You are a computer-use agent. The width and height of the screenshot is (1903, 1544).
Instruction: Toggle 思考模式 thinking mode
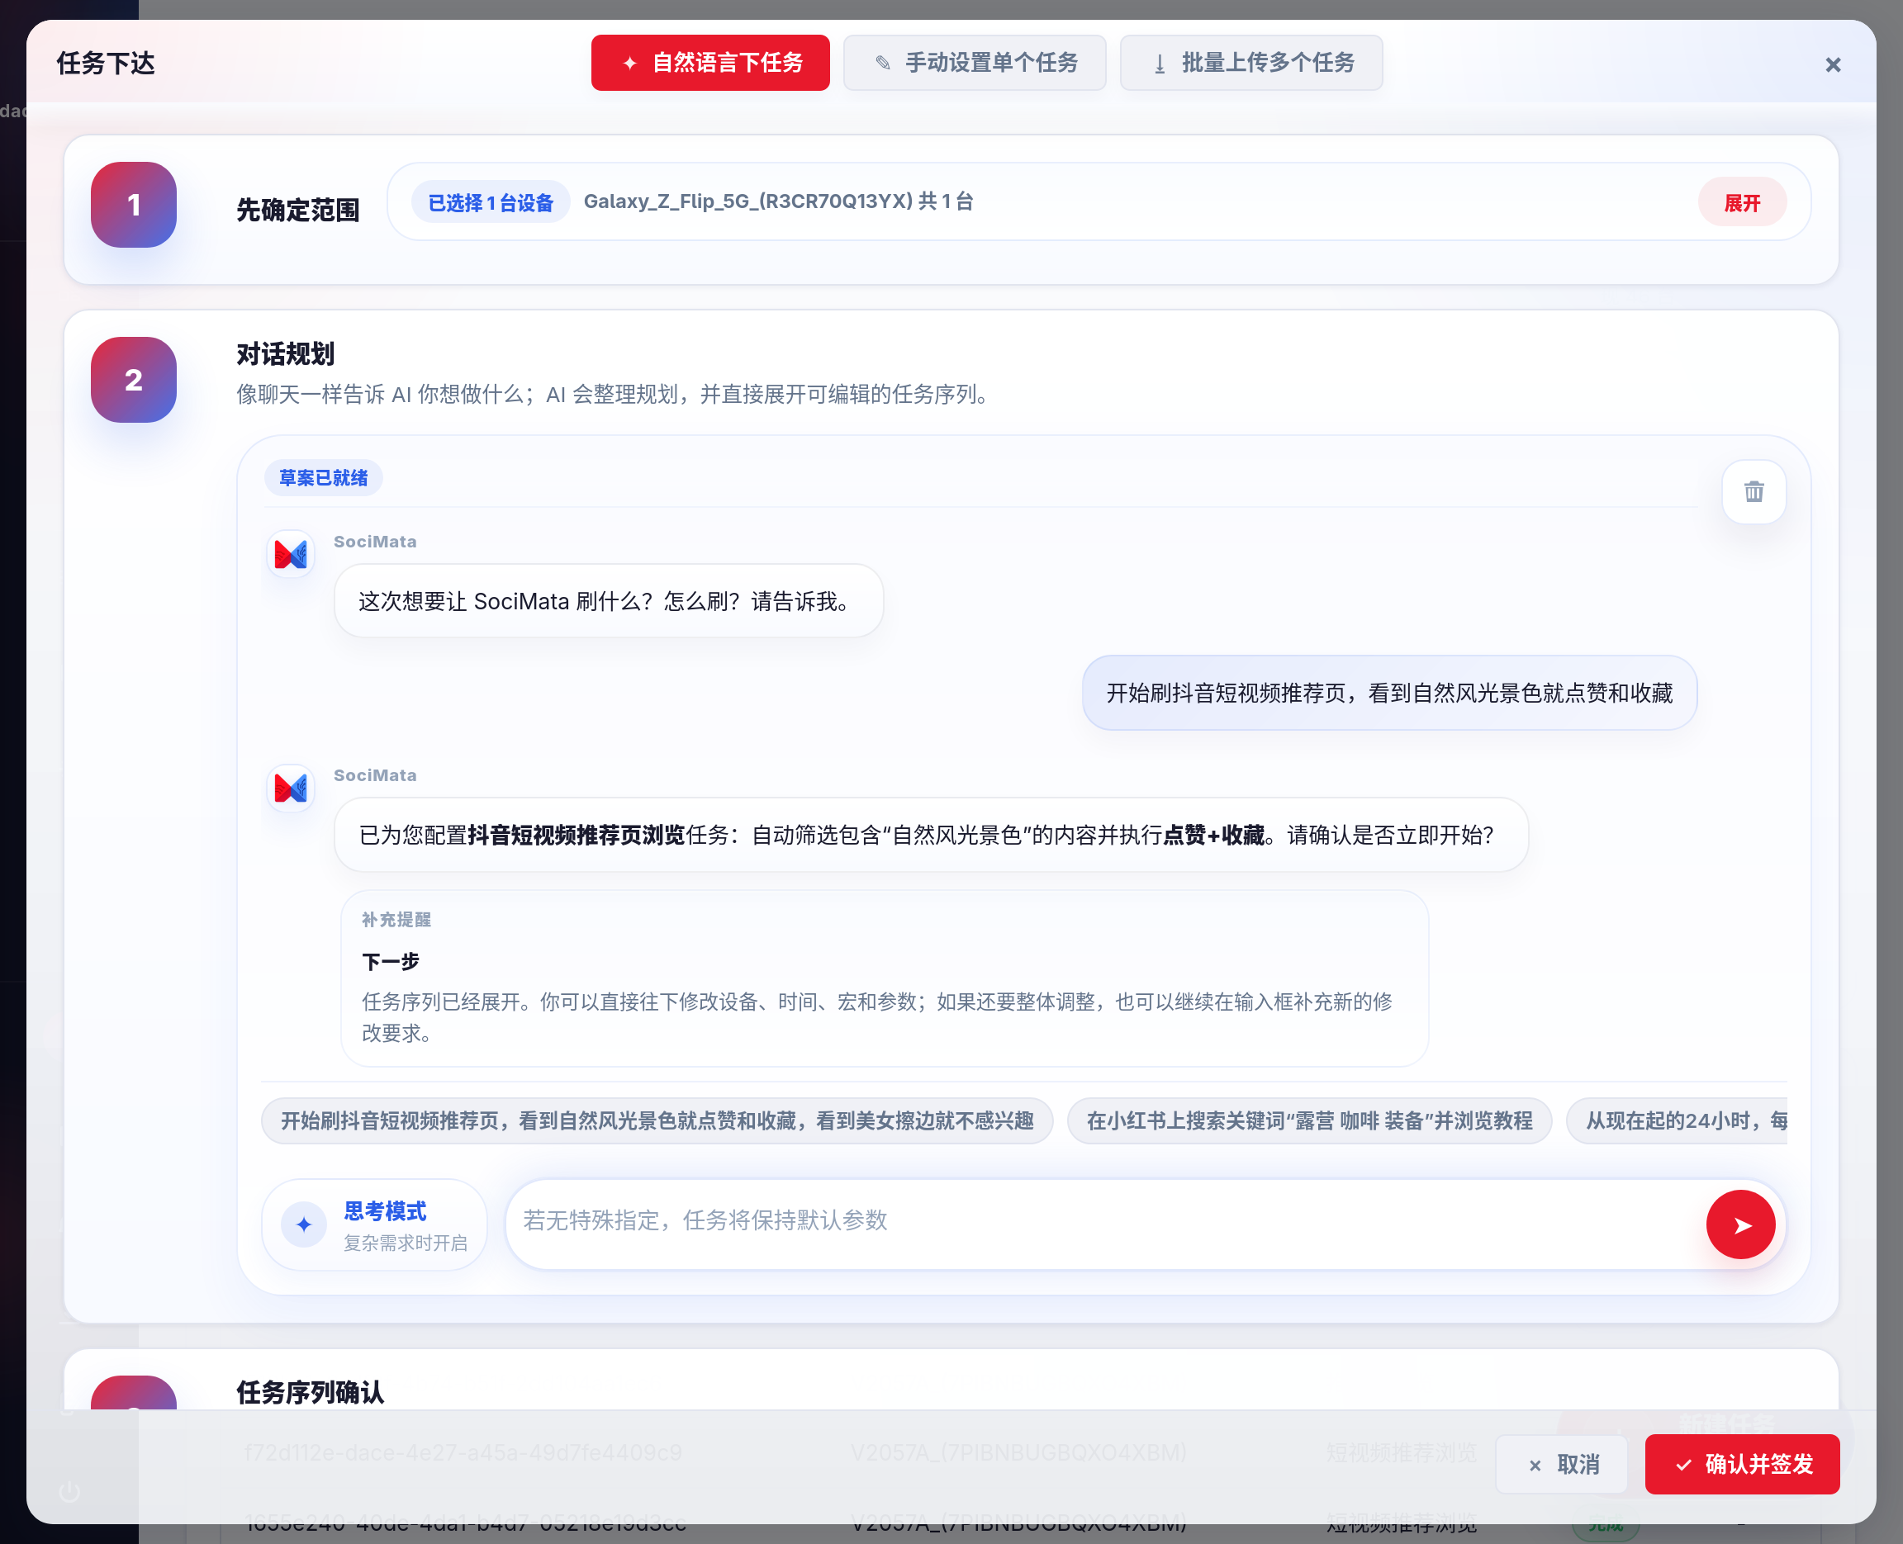(374, 1224)
